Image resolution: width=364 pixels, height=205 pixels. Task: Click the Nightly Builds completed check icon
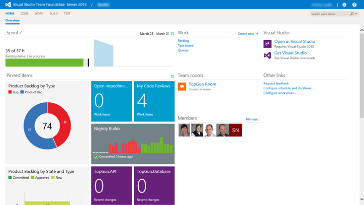pyautogui.click(x=96, y=157)
